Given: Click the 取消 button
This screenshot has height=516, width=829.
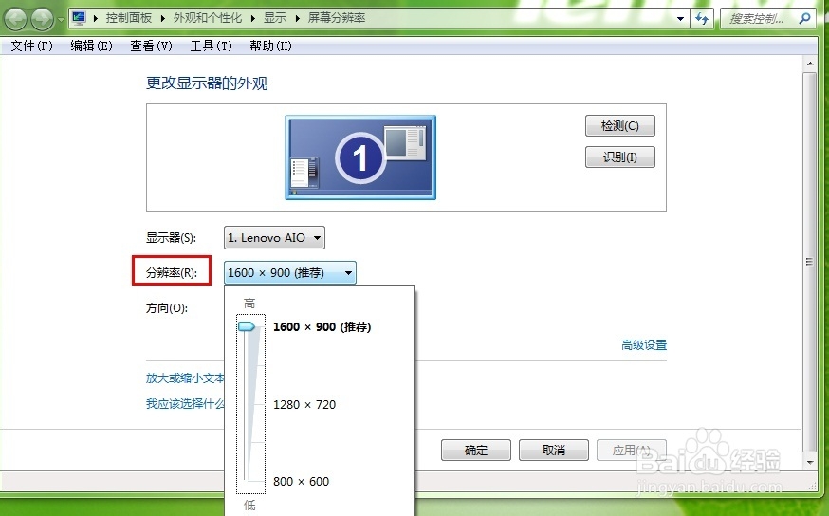Looking at the screenshot, I should pos(554,450).
